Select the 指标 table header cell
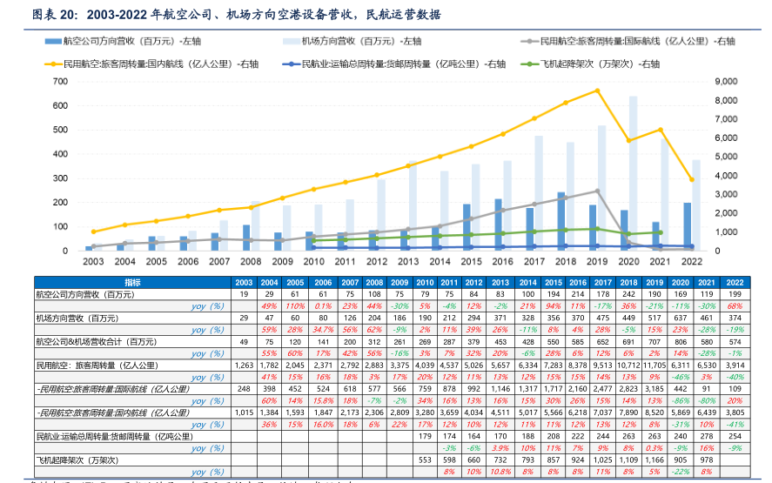Screen dimensions: 772x483 point(132,283)
